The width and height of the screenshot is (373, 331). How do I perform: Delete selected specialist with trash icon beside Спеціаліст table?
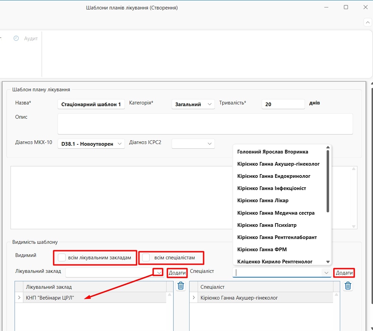coord(348,286)
